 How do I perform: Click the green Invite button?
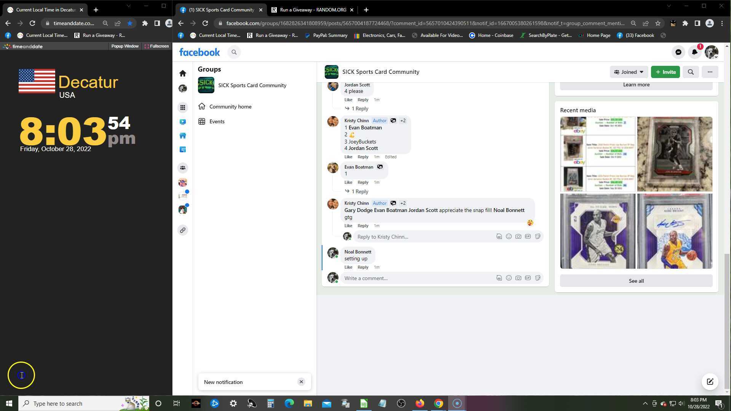(x=665, y=72)
